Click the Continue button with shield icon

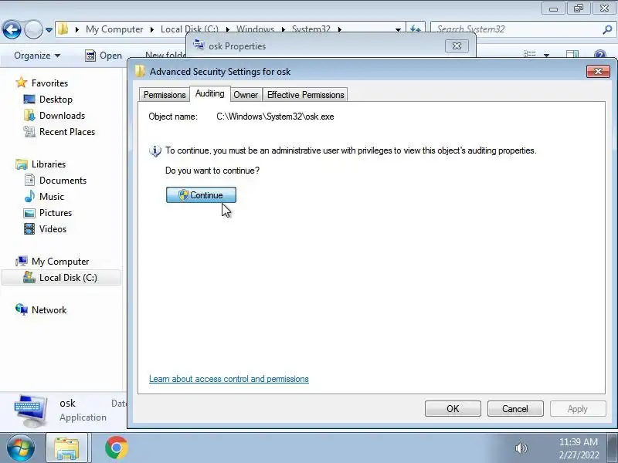click(x=201, y=195)
